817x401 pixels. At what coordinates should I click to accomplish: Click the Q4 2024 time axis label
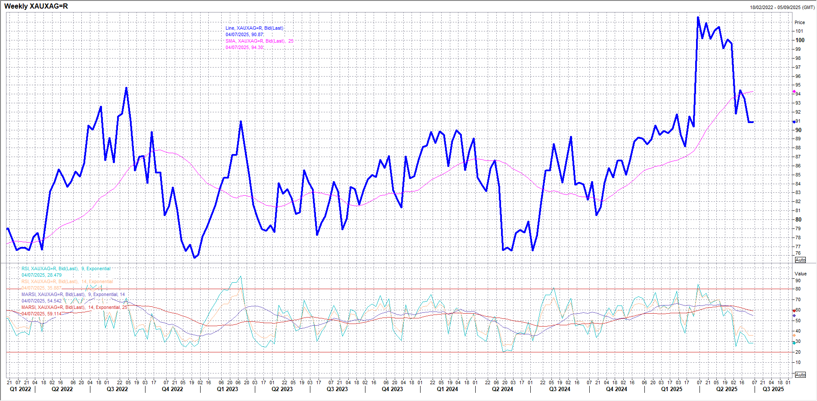[616, 389]
